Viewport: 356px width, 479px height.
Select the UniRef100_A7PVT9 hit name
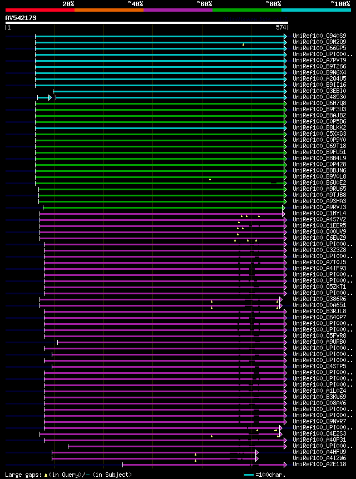tap(319, 60)
